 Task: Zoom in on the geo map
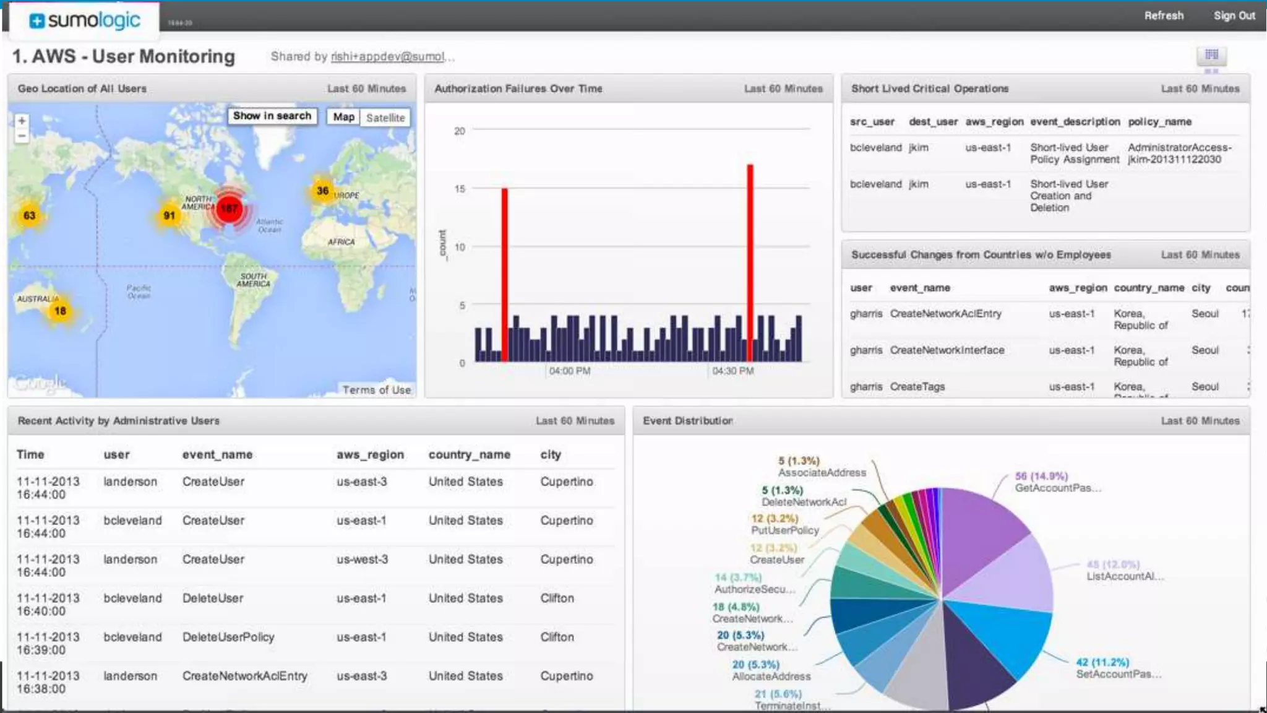coord(22,121)
